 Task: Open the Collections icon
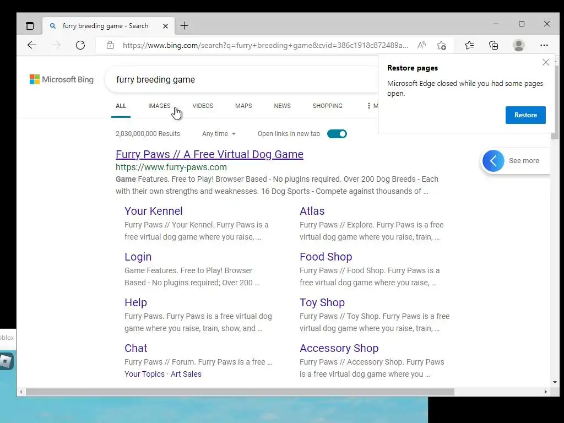[493, 45]
